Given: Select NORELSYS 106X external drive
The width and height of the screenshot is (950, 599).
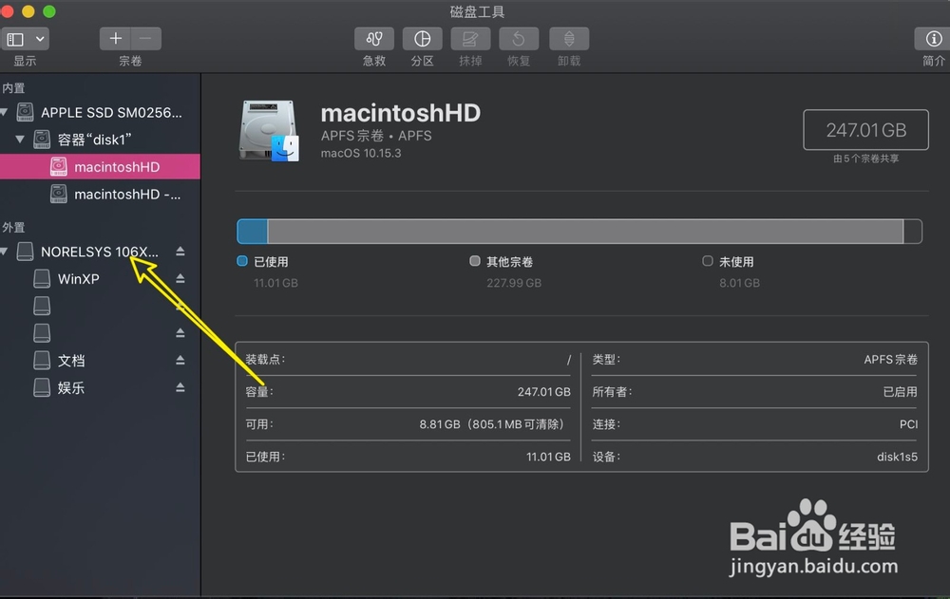Looking at the screenshot, I should [x=100, y=252].
